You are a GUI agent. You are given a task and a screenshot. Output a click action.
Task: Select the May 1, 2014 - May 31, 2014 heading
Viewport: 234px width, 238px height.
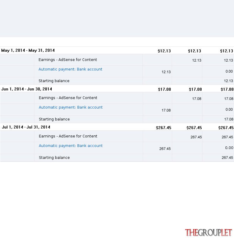(28, 50)
